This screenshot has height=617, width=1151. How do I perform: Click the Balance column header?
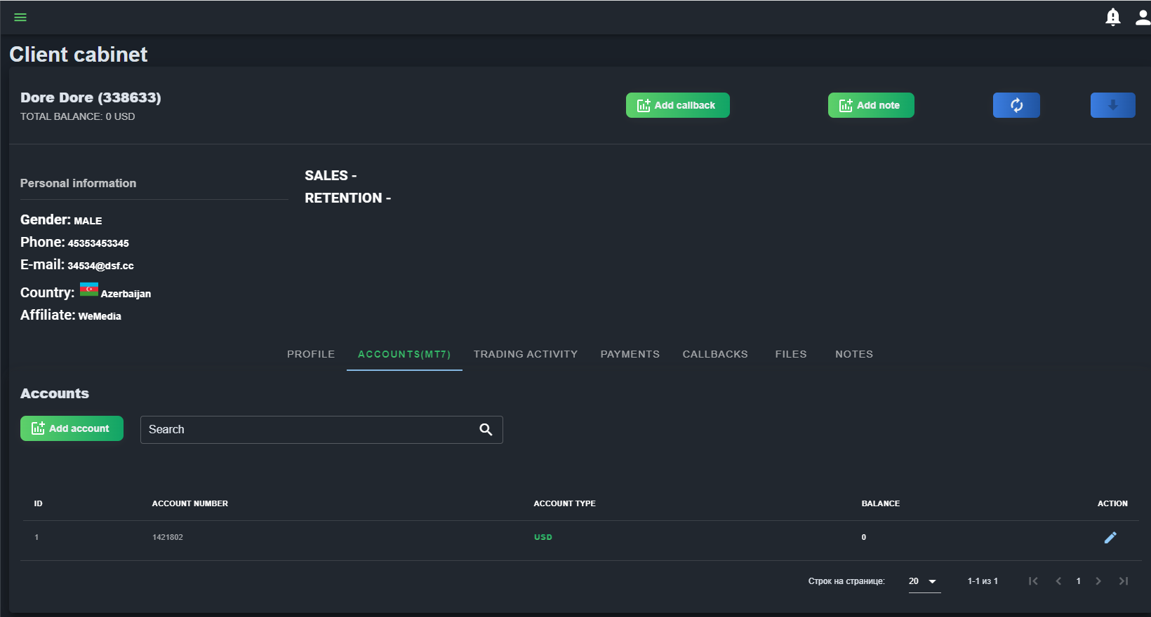(x=881, y=503)
